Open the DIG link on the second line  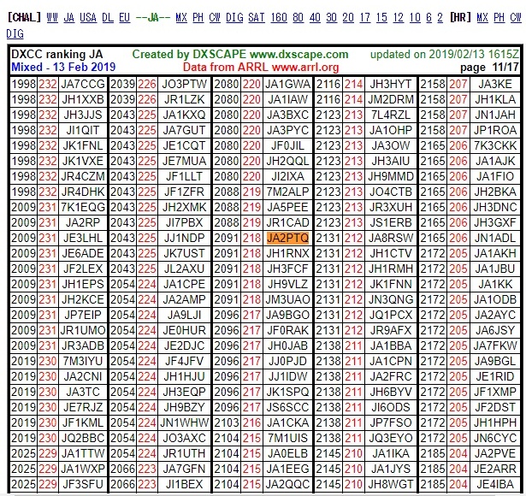coord(15,33)
